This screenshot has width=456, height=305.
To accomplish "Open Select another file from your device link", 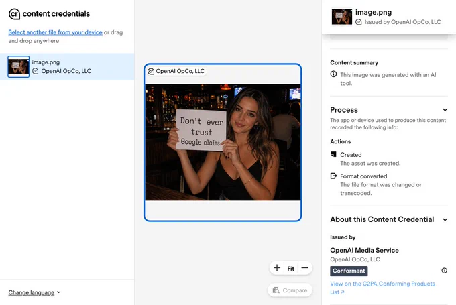I will (55, 32).
